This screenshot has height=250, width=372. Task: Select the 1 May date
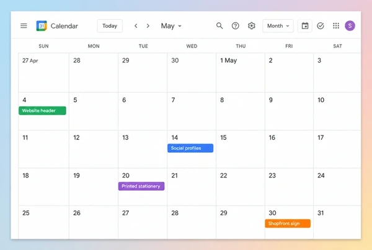[x=228, y=61]
